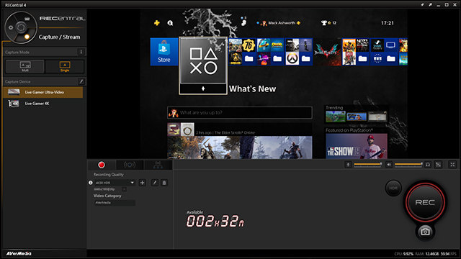Expand preview to fullscreen
This screenshot has height=259, width=461.
click(x=452, y=165)
